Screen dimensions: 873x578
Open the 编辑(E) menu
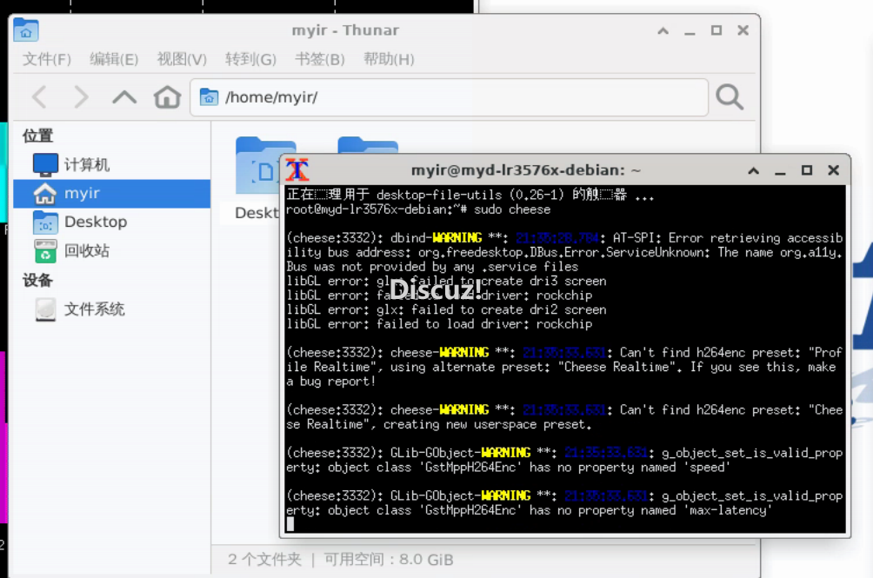(x=114, y=59)
